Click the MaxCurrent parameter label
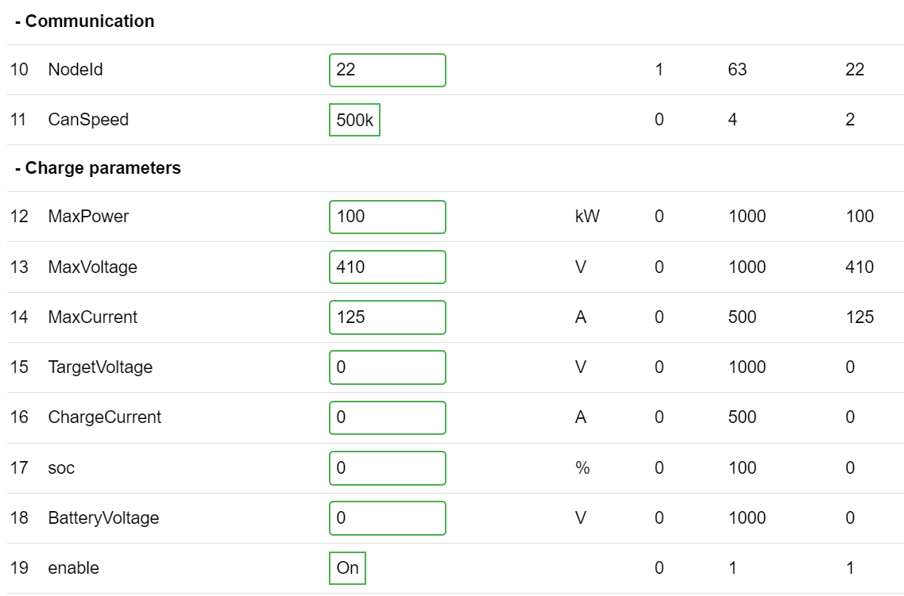 92,317
